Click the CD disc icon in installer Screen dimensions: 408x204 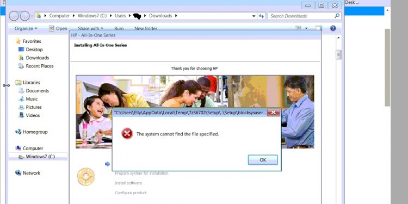click(86, 177)
